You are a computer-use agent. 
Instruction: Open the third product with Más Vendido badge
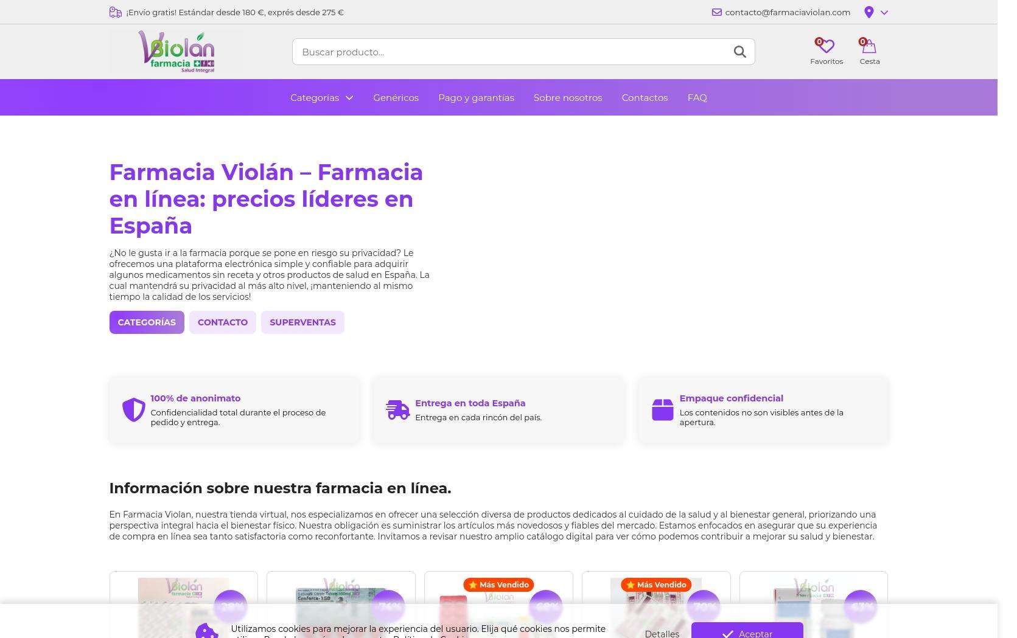[x=498, y=608]
